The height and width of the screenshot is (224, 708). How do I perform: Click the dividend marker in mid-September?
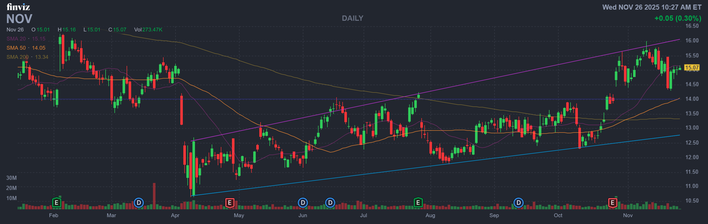click(x=518, y=203)
